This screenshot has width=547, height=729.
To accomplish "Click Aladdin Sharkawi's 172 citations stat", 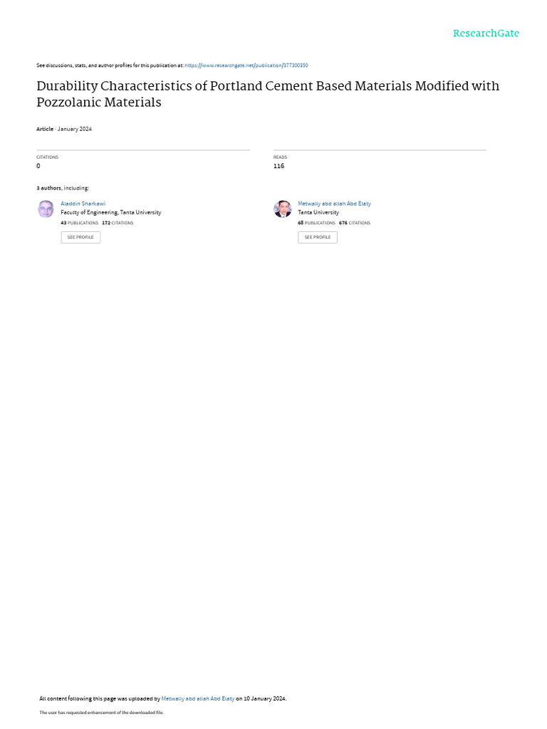I will [118, 223].
